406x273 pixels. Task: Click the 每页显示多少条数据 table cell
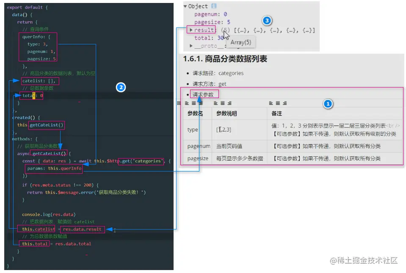[240, 158]
